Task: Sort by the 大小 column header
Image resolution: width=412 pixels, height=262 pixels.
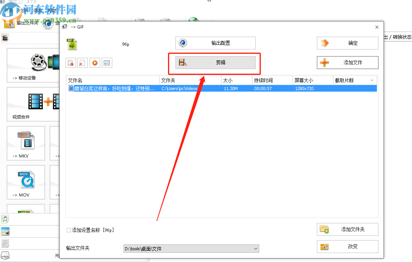Action: [237, 80]
